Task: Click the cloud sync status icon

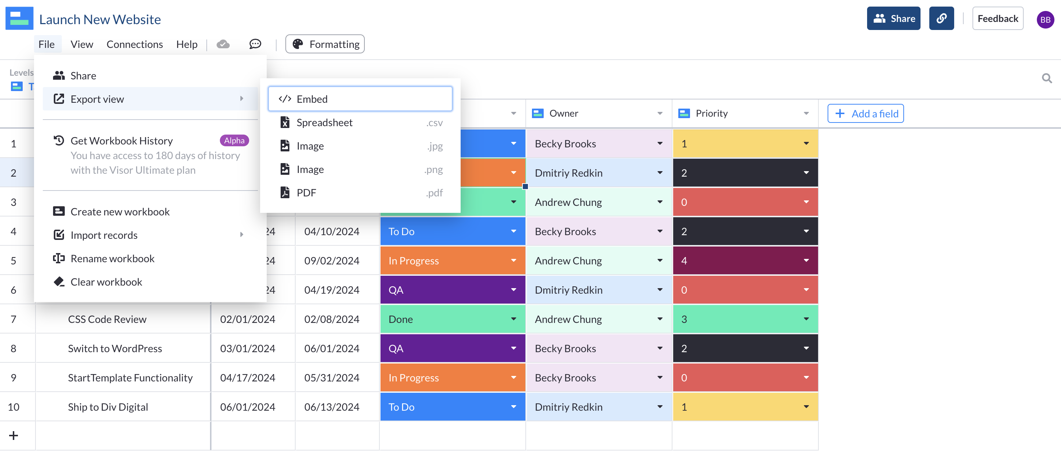Action: click(x=223, y=44)
